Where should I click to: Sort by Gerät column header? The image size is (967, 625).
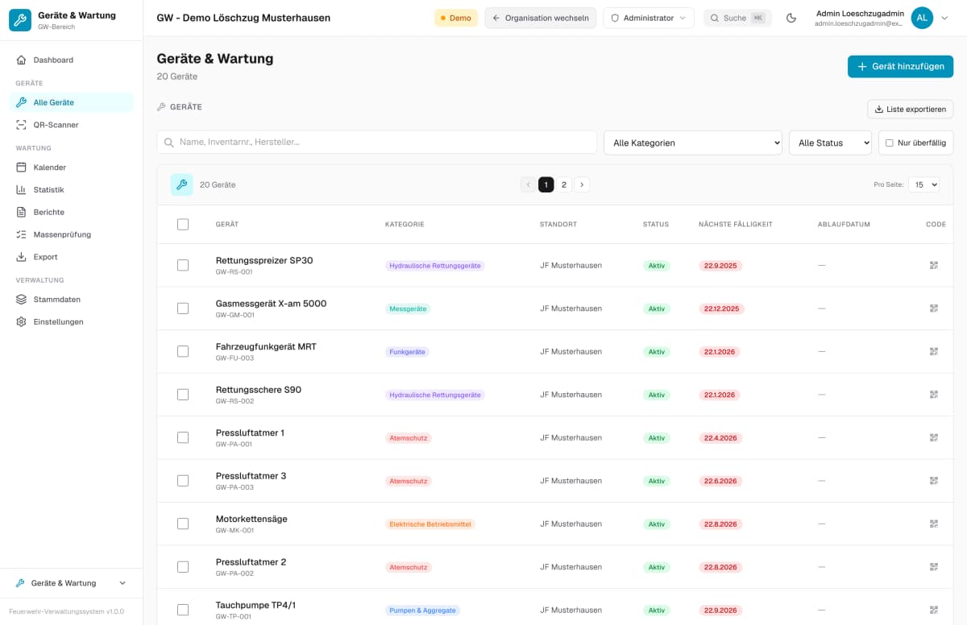[x=227, y=224]
